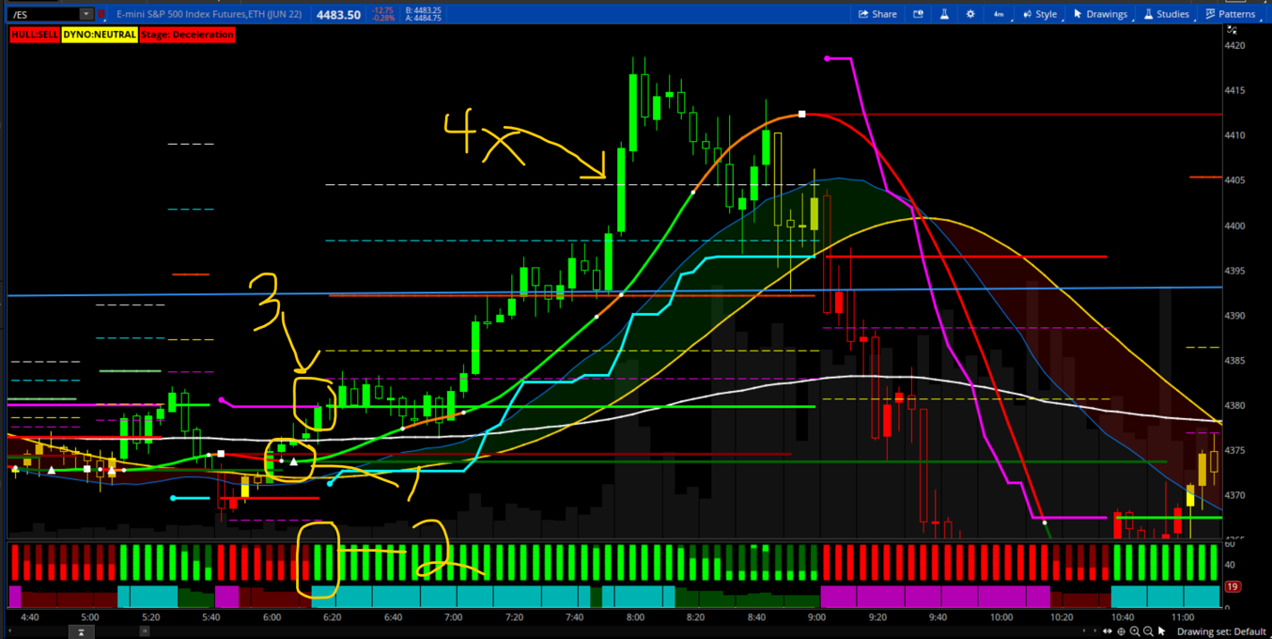
Task: Click the zoom in magnifier icon
Action: coord(1135,631)
